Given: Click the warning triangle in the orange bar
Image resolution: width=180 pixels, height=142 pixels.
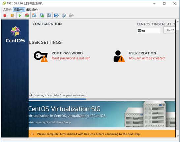Looking at the screenshot, I should [x=32, y=134].
